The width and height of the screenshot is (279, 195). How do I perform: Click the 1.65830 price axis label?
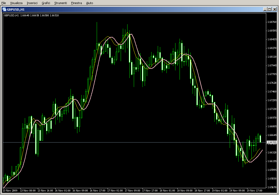[272, 179]
